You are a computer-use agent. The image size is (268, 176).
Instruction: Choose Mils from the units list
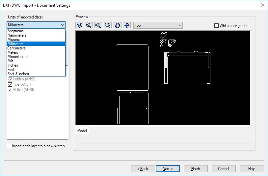point(36,61)
